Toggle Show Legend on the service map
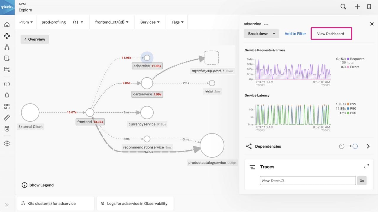The width and height of the screenshot is (378, 212). [38, 185]
